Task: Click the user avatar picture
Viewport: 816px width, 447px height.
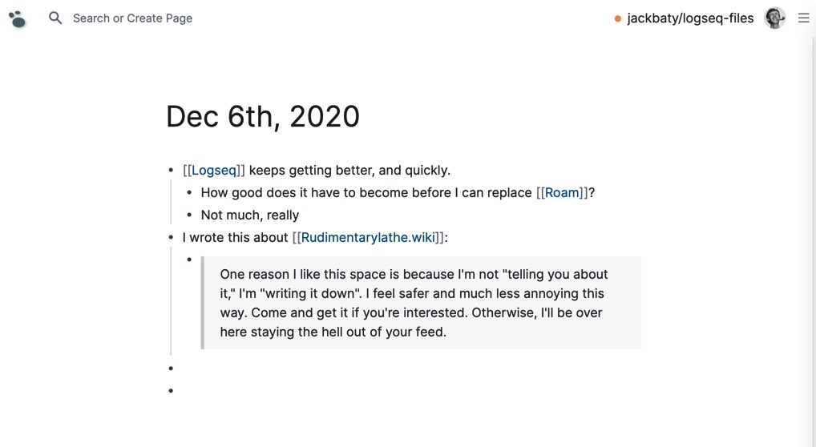Action: point(774,18)
